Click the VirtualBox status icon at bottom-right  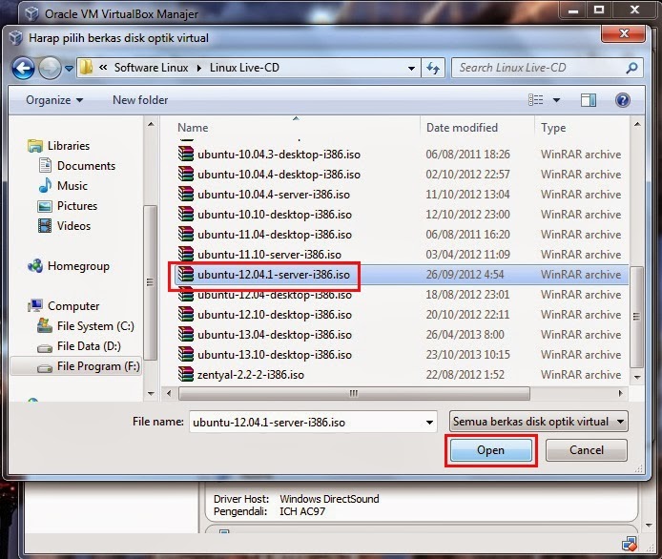[629, 544]
